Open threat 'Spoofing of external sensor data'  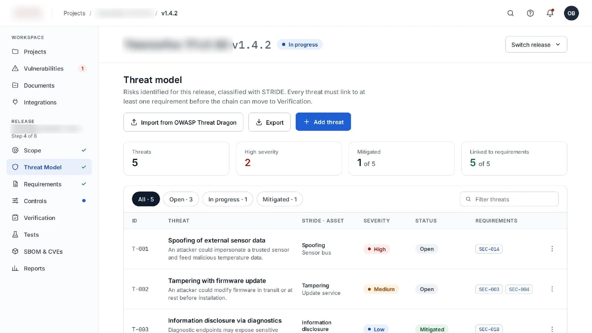(216, 240)
